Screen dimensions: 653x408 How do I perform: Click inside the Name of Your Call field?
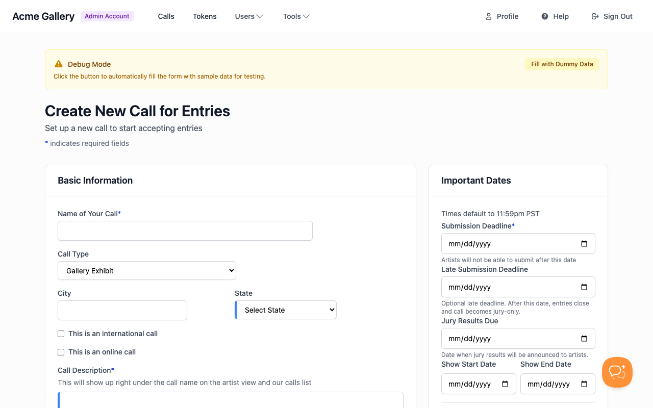point(185,231)
